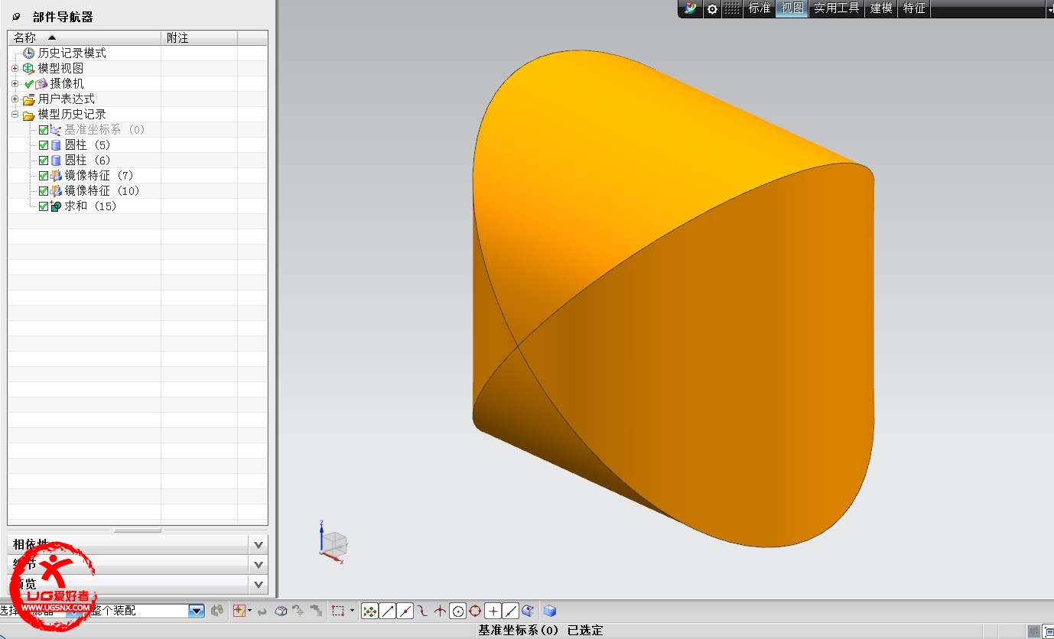Viewport: 1054px width, 639px height.
Task: Select the 镜像特征 (7) feature
Action: point(99,175)
